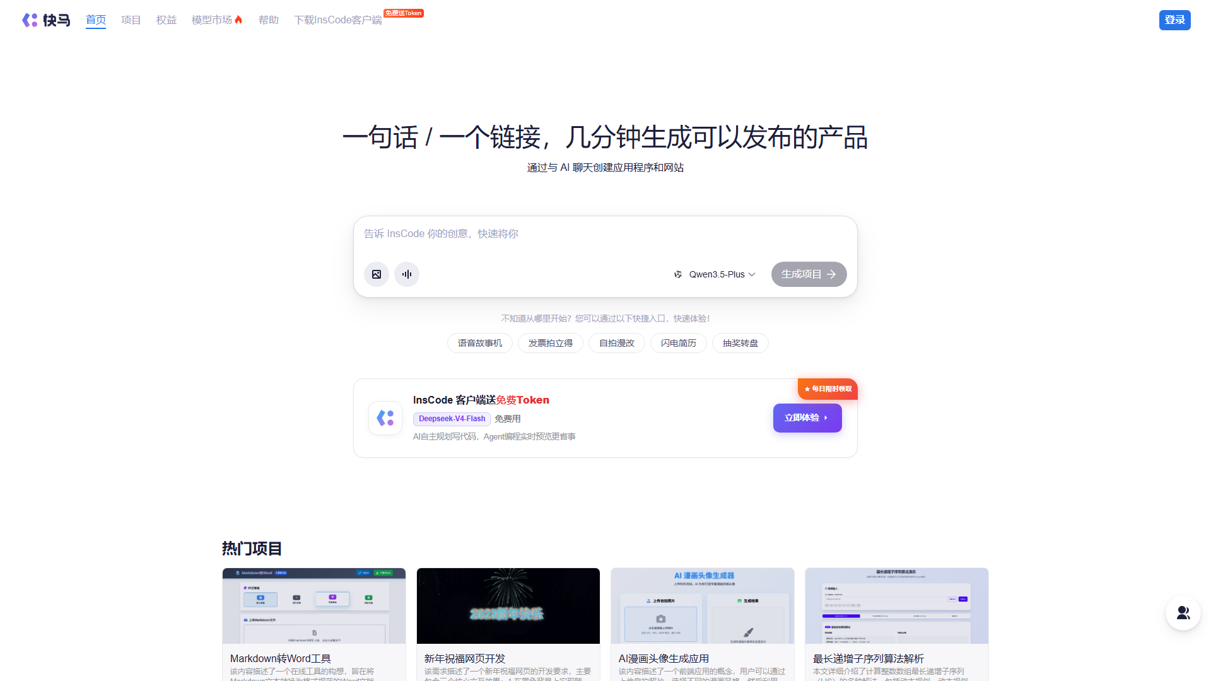Click the 登录 button
The image size is (1211, 681).
pyautogui.click(x=1174, y=20)
